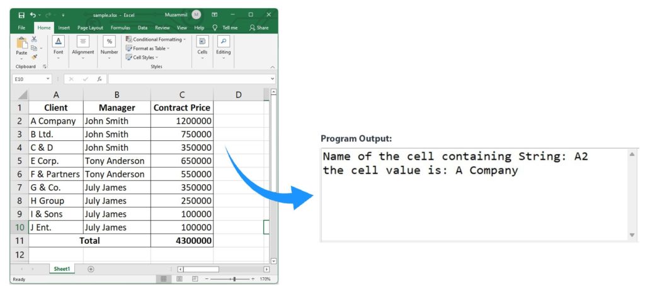Open the Name Box dropdown arrow

point(49,79)
